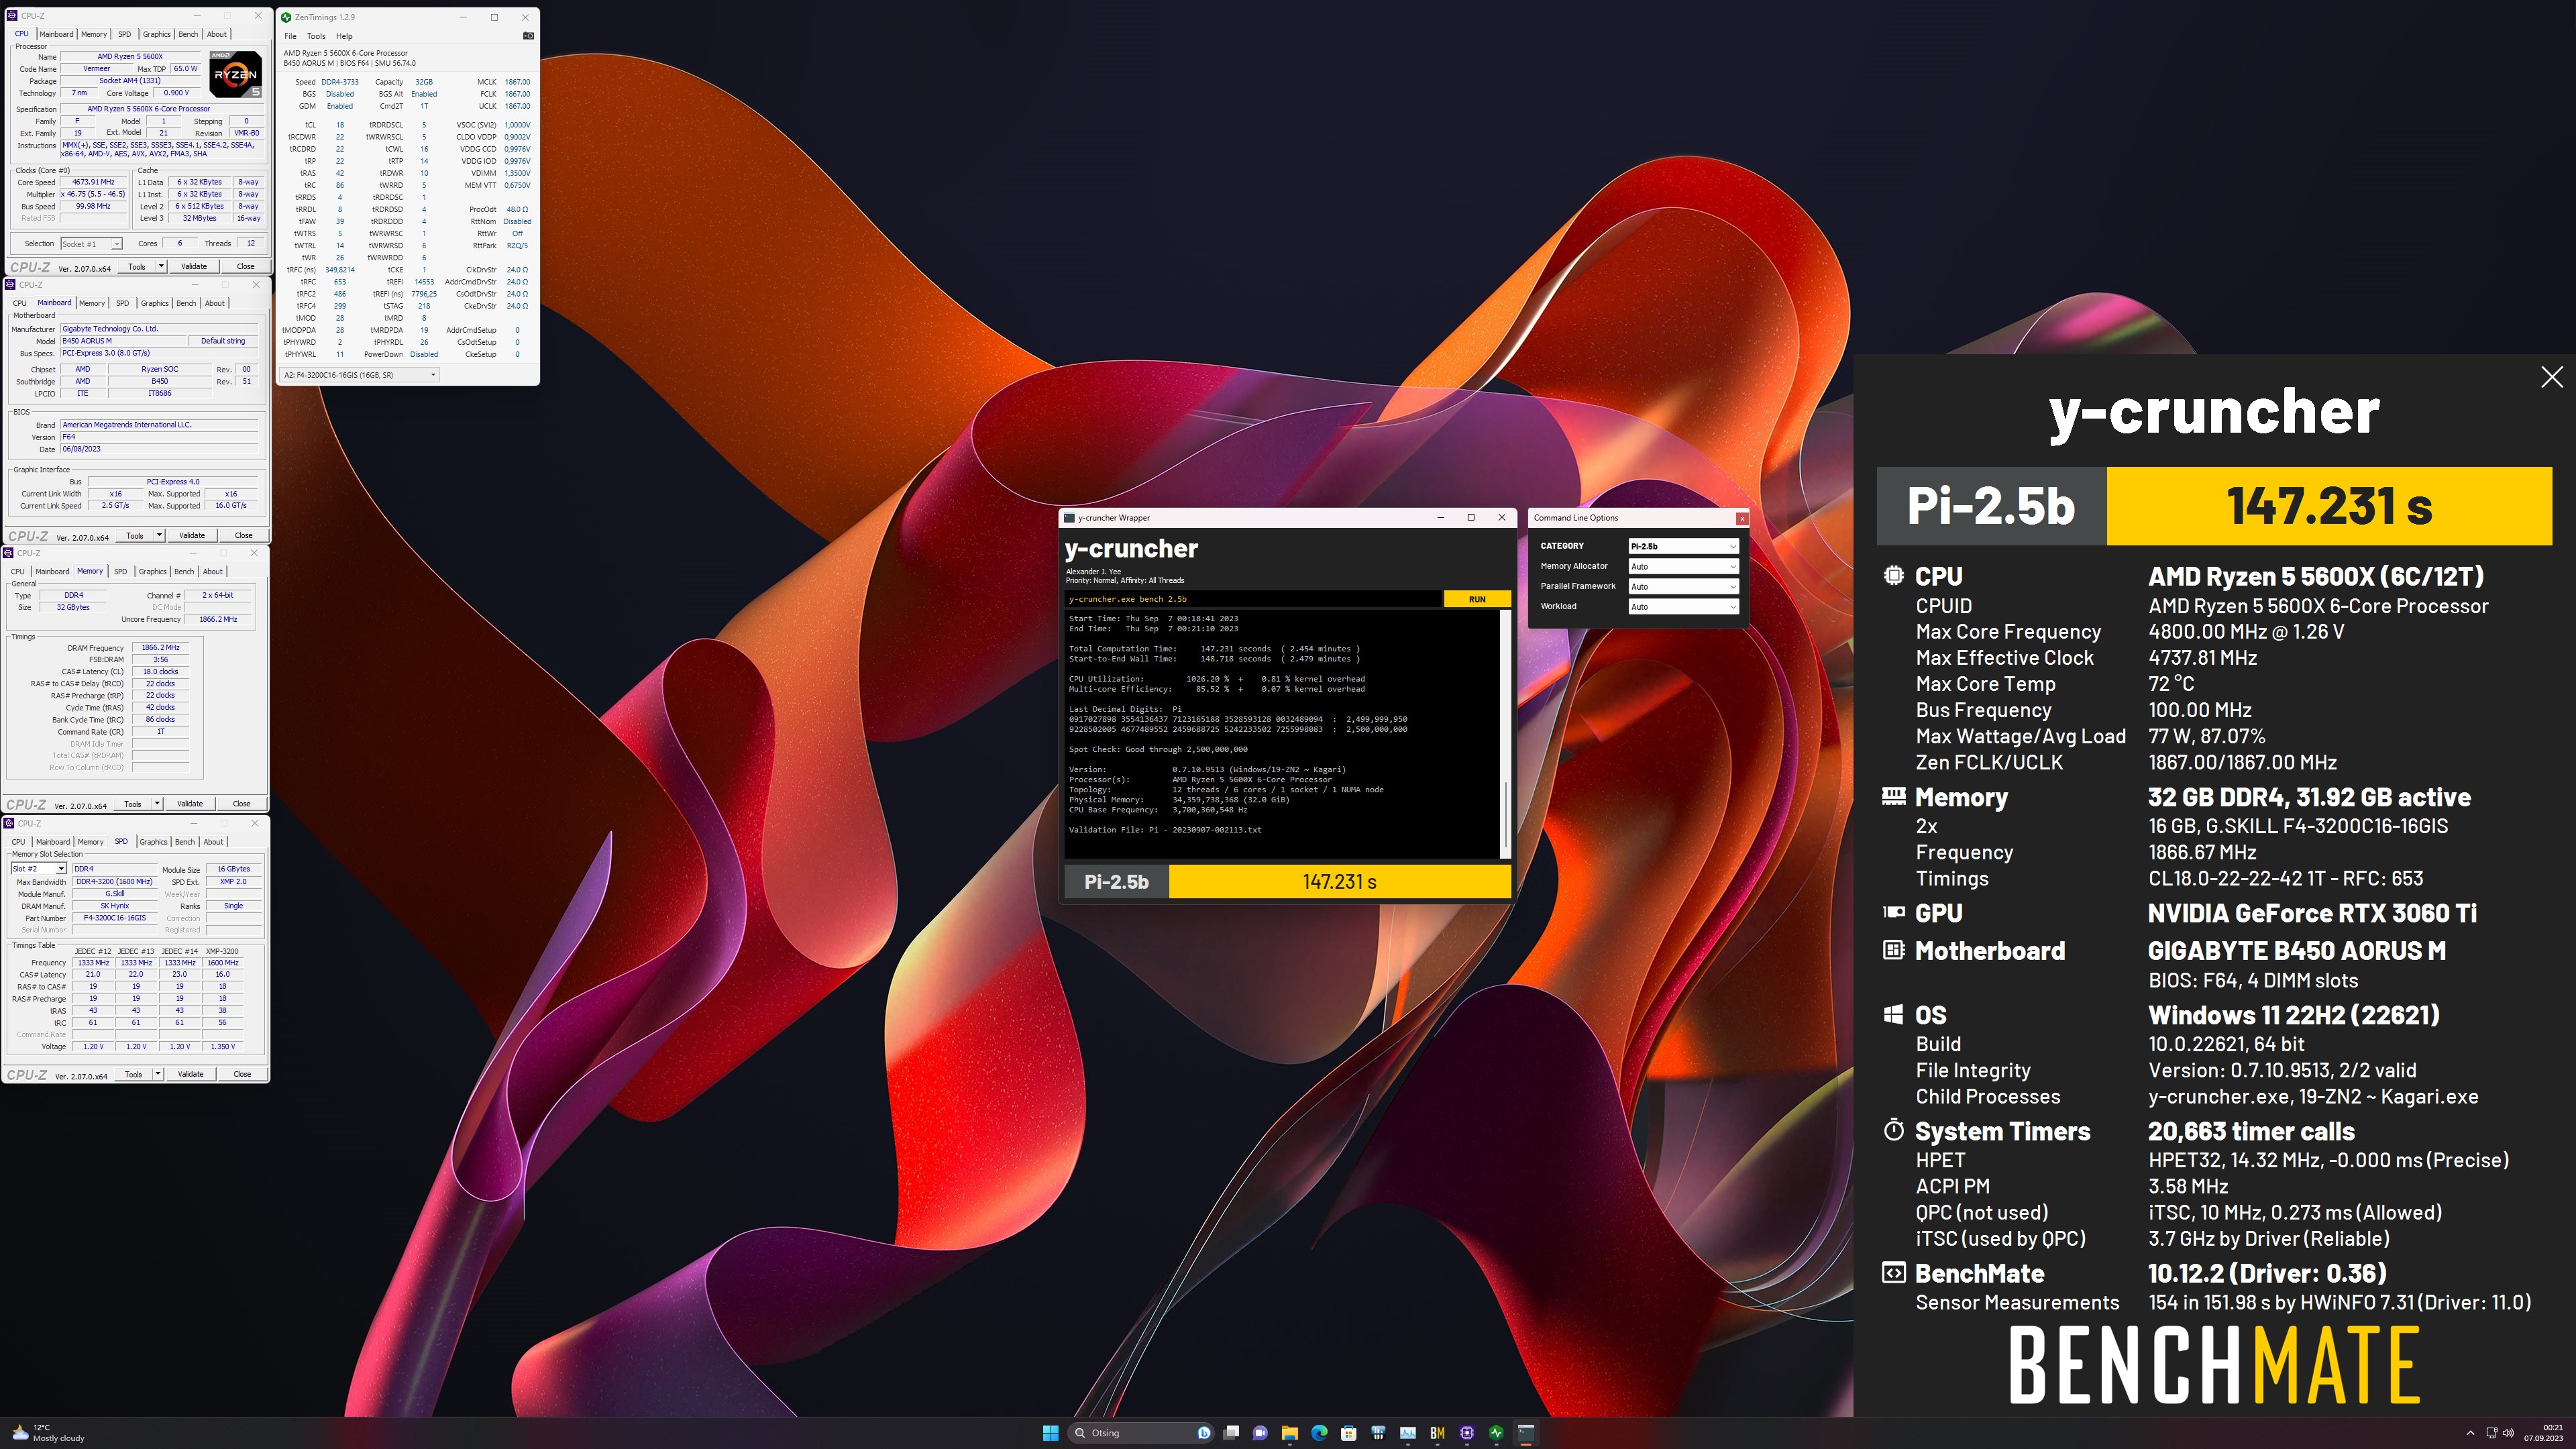The height and width of the screenshot is (1449, 2576).
Task: Click RUN in the y-cruncher Wrapper
Action: click(x=1477, y=599)
